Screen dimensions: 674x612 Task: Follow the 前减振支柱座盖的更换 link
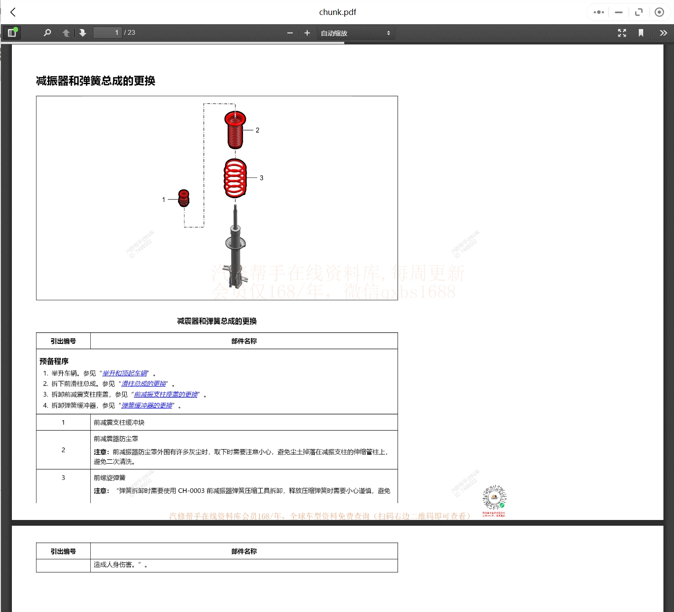166,394
